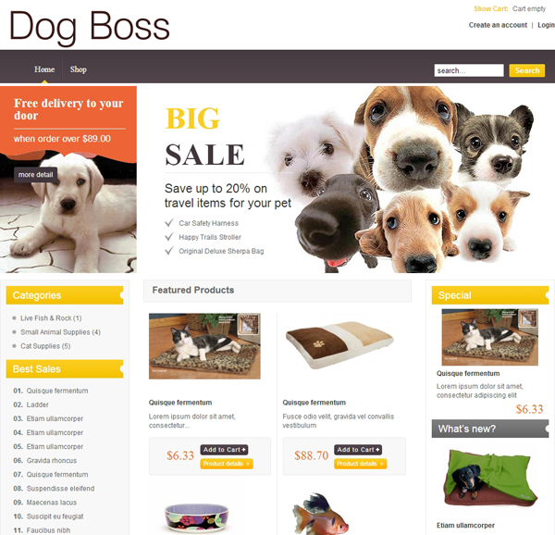Viewport: 555px width, 535px height.
Task: Go to the Home menu item
Action: 44,69
